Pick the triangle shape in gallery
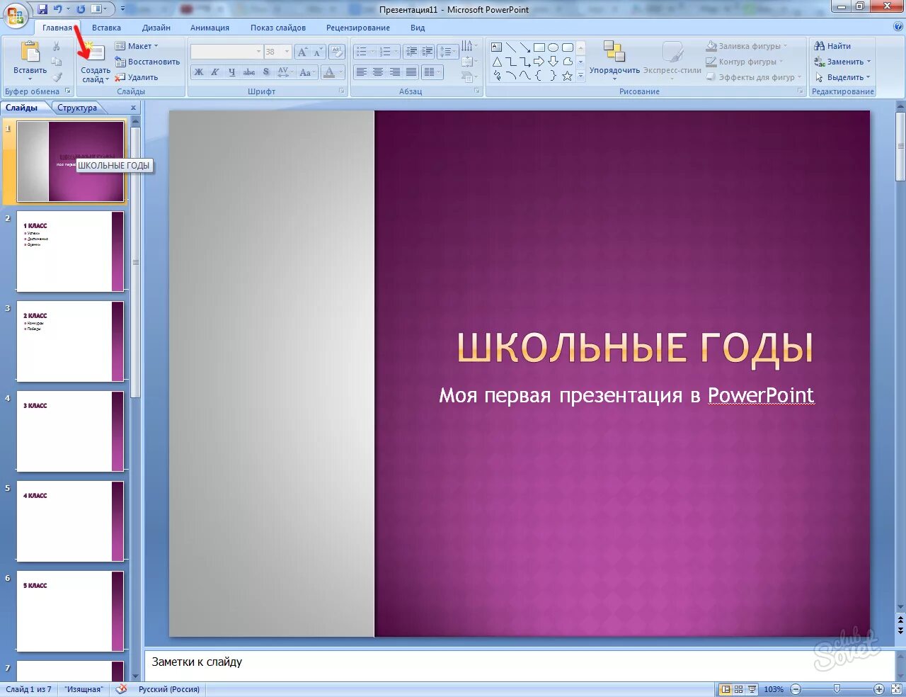The height and width of the screenshot is (697, 906). [x=496, y=62]
